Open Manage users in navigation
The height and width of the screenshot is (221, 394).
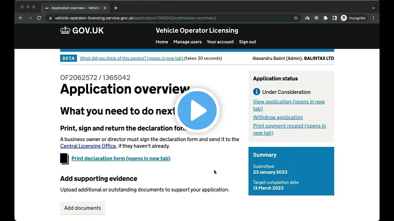(x=187, y=42)
